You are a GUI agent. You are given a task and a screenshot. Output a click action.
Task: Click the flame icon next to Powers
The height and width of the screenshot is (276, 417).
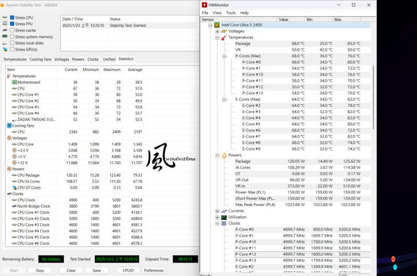[x=225, y=155]
